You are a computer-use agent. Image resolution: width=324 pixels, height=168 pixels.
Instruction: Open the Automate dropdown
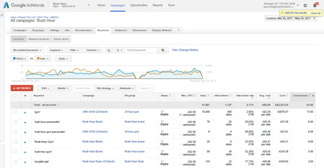click(127, 88)
